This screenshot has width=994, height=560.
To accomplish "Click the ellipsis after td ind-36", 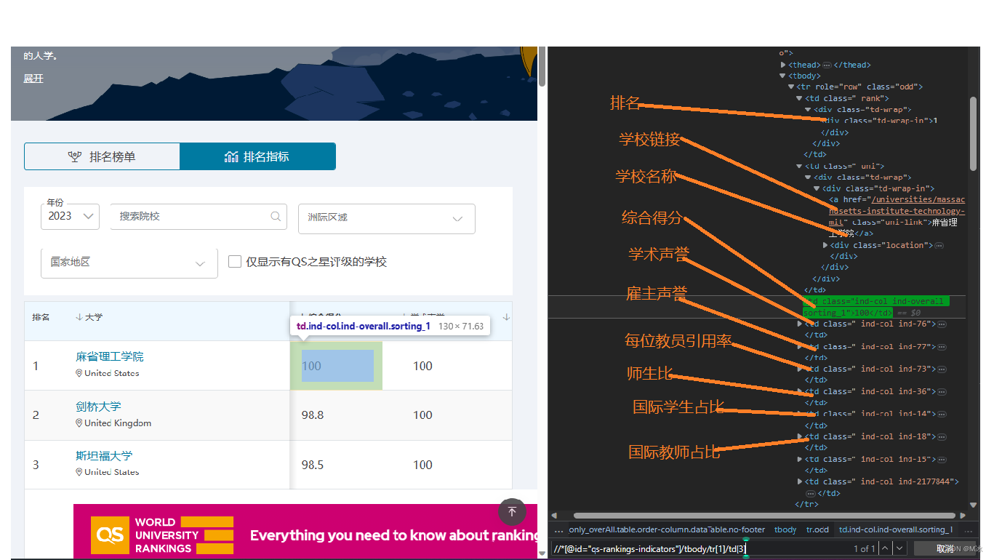I will click(942, 391).
